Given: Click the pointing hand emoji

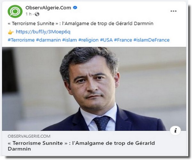Looking at the screenshot, I should 11,32.
